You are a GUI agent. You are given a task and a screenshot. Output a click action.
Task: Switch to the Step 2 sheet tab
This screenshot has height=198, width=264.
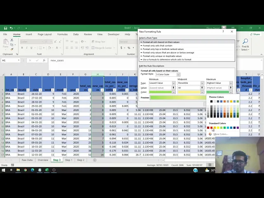pyautogui.click(x=81, y=160)
